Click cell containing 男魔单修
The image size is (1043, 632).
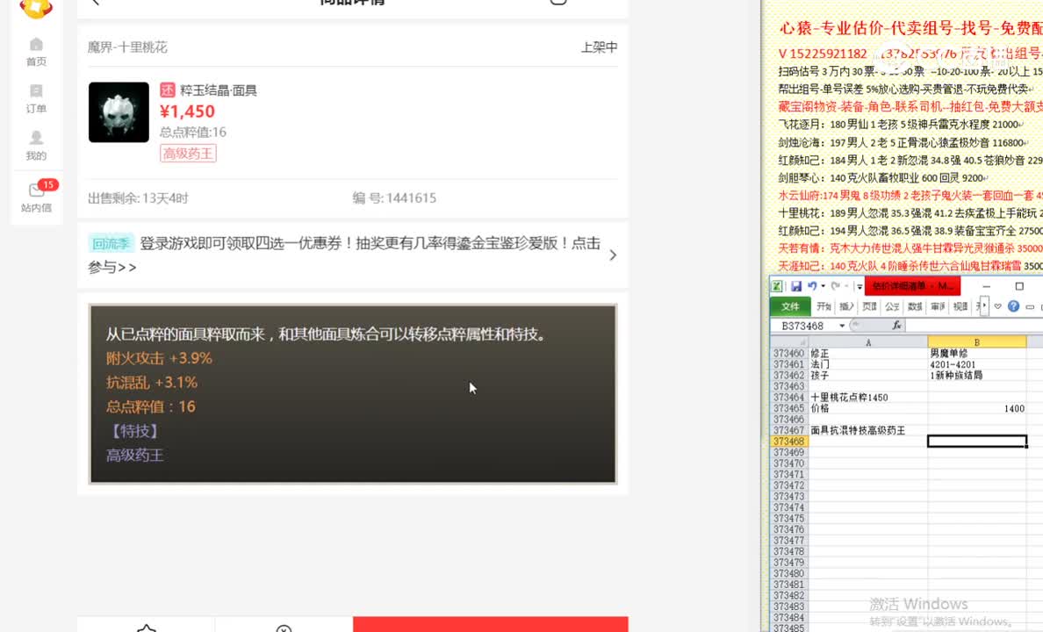tap(976, 353)
